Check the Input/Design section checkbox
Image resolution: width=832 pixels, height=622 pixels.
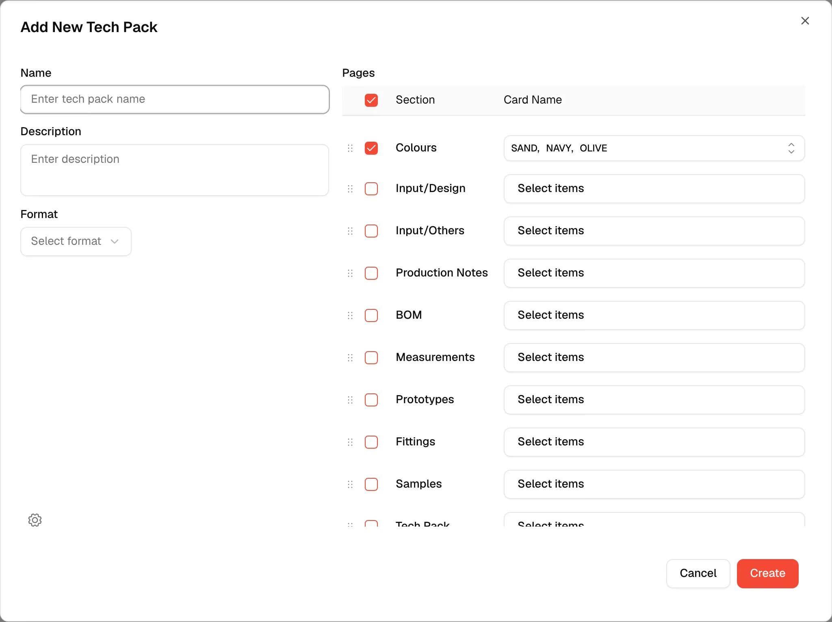(x=371, y=189)
